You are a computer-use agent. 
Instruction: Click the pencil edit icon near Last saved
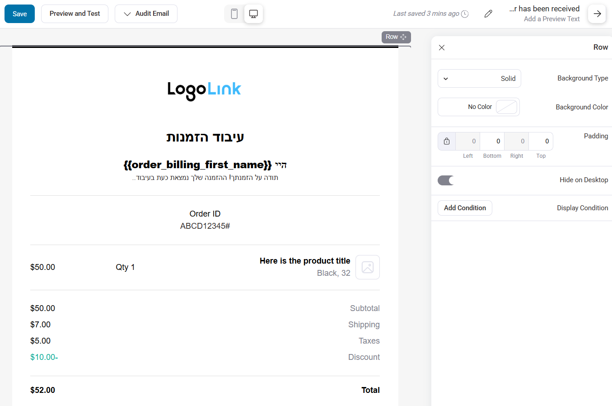coord(488,14)
